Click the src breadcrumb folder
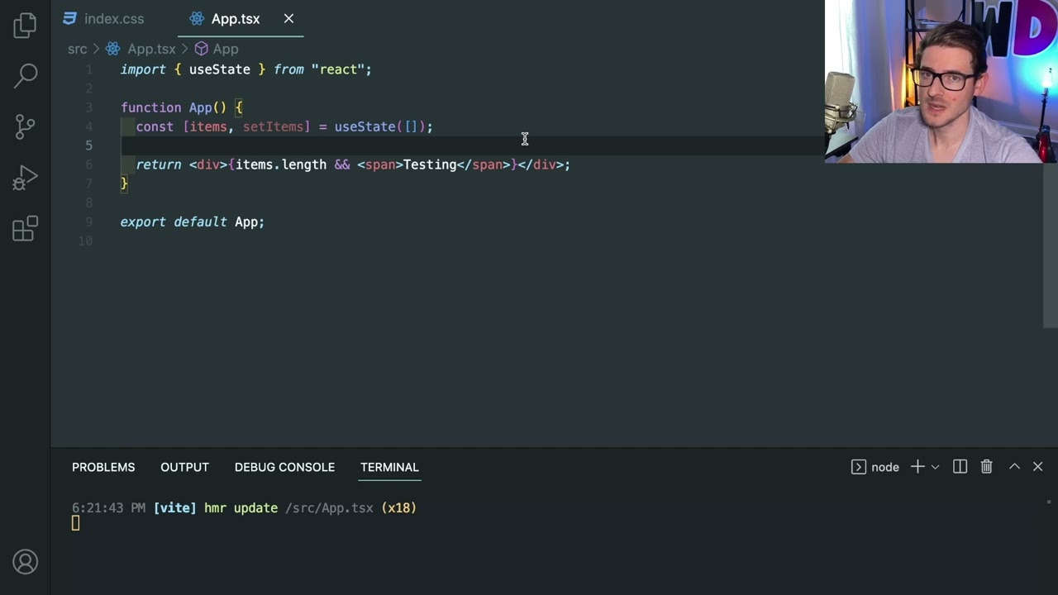Screen dimensions: 1058x595 (x=77, y=49)
